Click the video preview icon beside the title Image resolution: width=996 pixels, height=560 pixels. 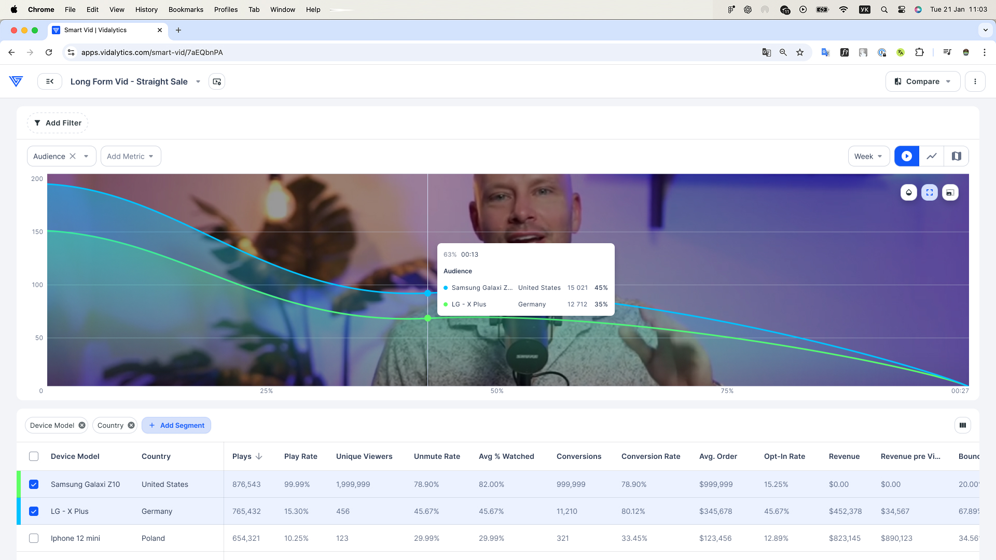[x=217, y=81]
